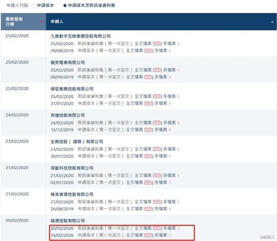This screenshot has width=277, height=241.
Task: Open 全文檔案 for 燁星集團 25/02/2020 row
Action: (x=143, y=96)
